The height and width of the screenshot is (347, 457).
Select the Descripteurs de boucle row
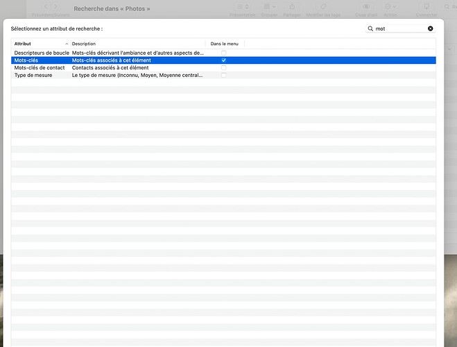(42, 53)
